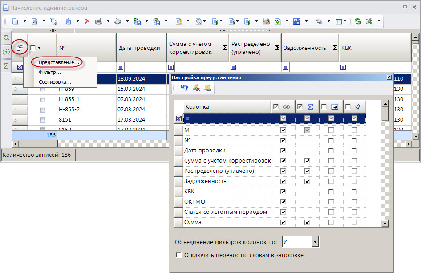Open dropdown arrow next to printer icon

[108, 21]
